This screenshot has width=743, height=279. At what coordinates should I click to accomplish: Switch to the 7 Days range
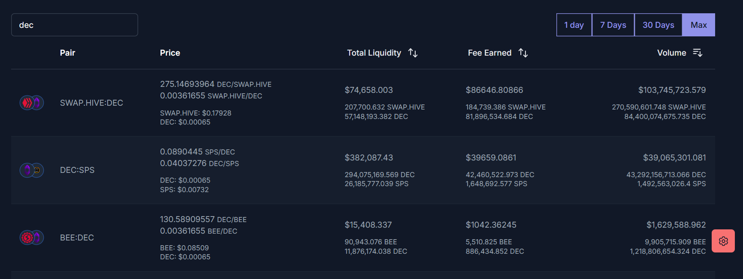pos(613,25)
